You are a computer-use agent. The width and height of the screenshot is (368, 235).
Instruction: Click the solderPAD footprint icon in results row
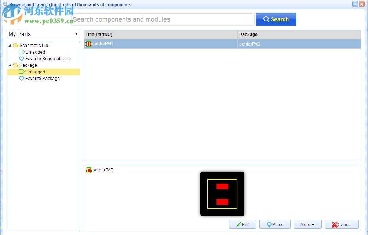tap(88, 44)
